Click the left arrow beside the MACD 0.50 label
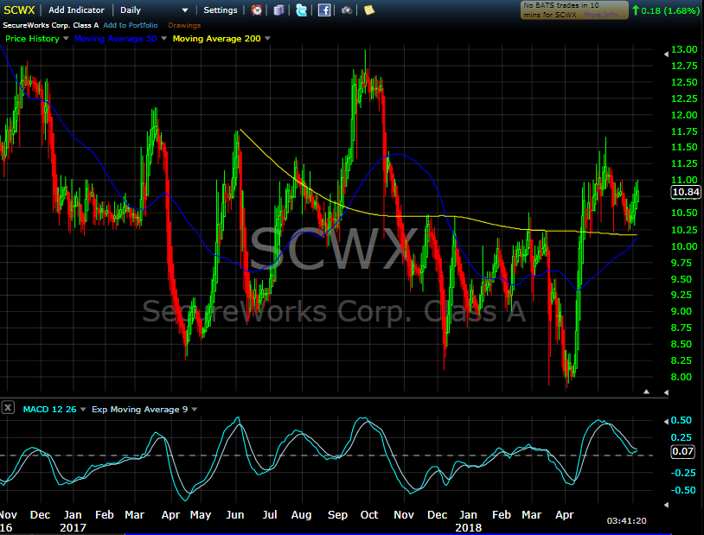Image resolution: width=704 pixels, height=535 pixels. [x=666, y=421]
